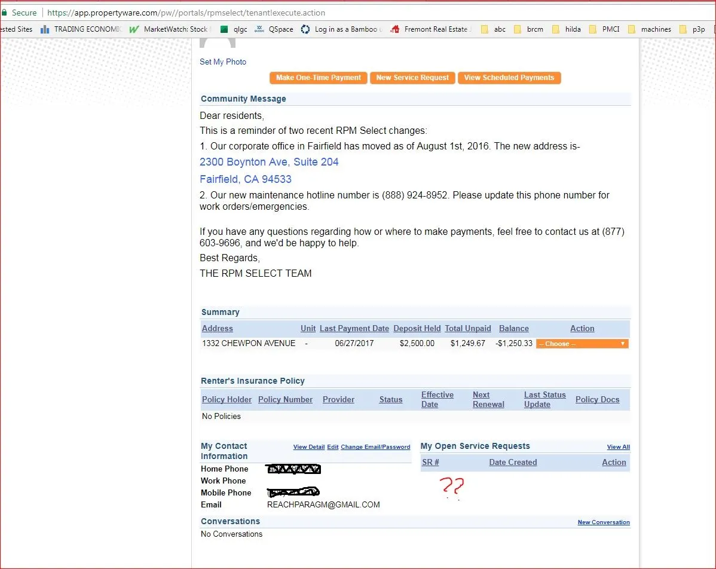Sort insurance policies by Policy Number
716x569 pixels.
point(285,399)
